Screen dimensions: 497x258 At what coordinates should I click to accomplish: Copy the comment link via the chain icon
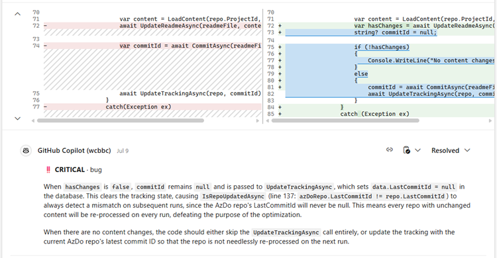pyautogui.click(x=390, y=150)
